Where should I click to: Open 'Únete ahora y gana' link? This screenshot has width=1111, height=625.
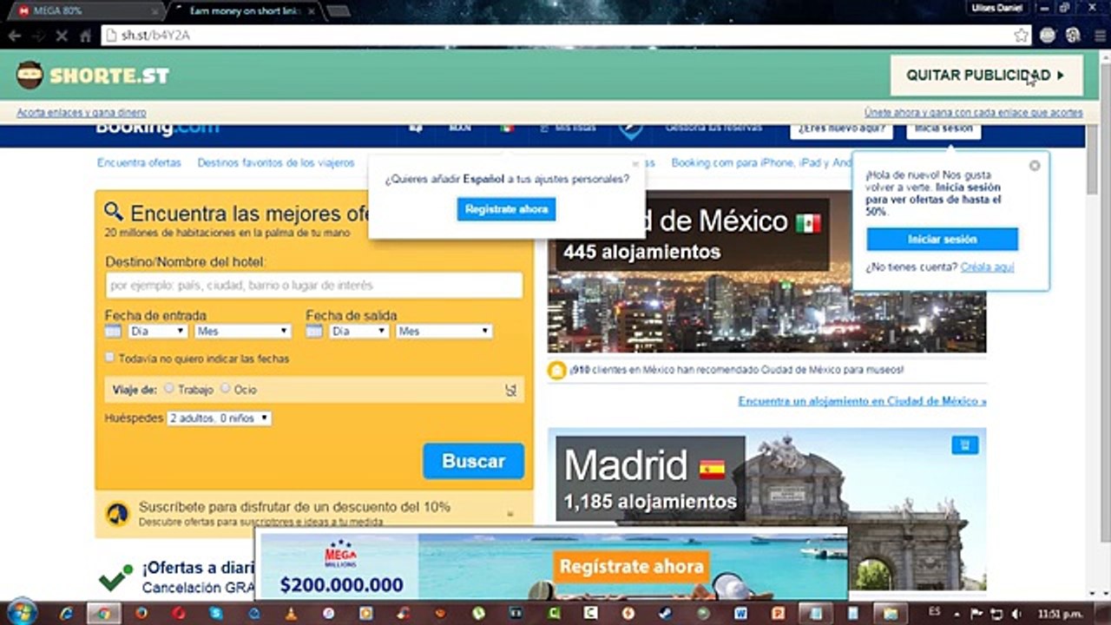(973, 113)
